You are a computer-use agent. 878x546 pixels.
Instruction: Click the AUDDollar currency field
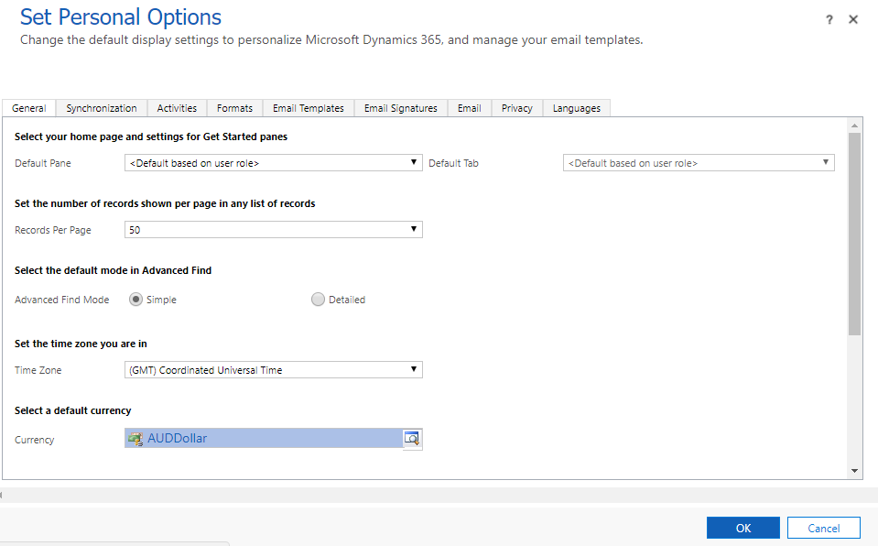pyautogui.click(x=266, y=439)
